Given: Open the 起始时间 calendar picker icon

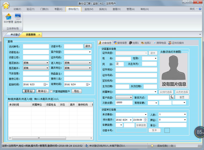Looking at the screenshot, I should (46, 85).
